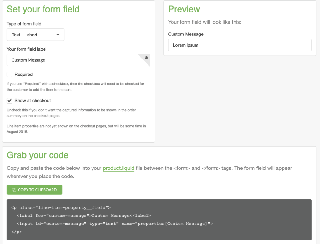This screenshot has width=320, height=244.
Task: Click 'Your form field will look like this:' text
Action: pos(205,22)
